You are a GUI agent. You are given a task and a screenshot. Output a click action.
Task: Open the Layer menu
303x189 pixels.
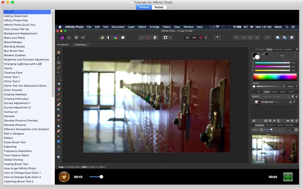coord(131,27)
